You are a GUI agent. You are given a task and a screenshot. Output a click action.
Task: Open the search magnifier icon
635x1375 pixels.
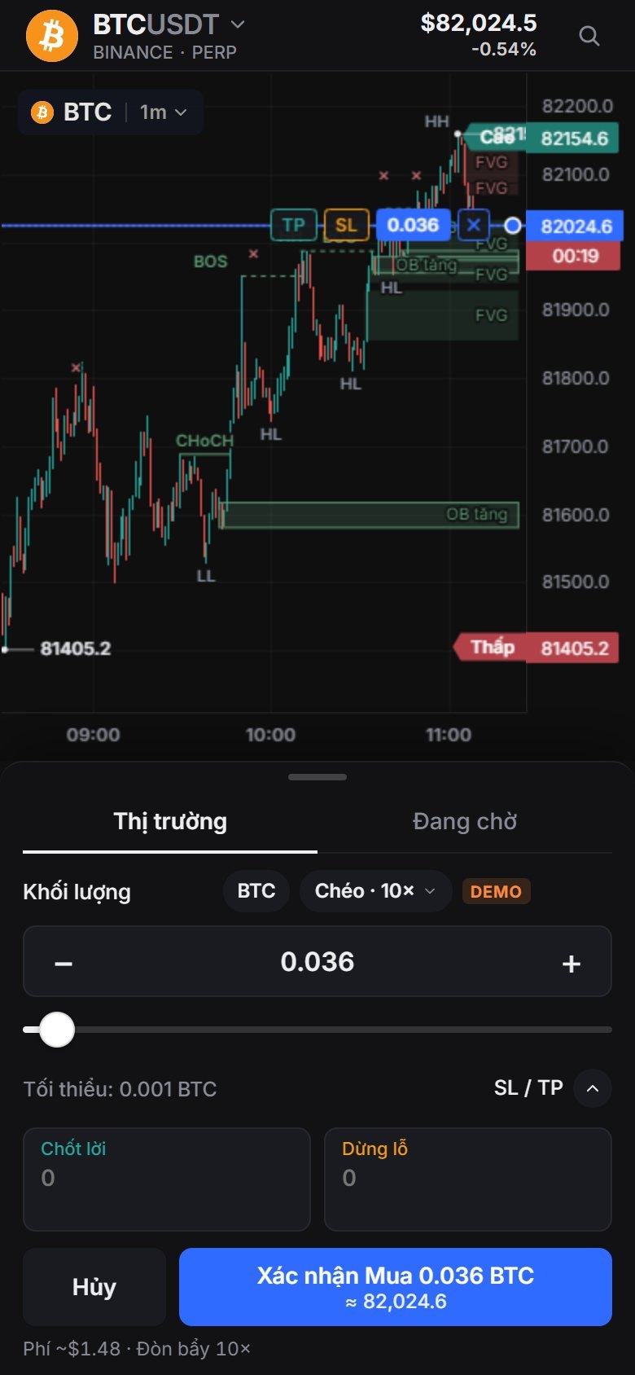tap(589, 36)
